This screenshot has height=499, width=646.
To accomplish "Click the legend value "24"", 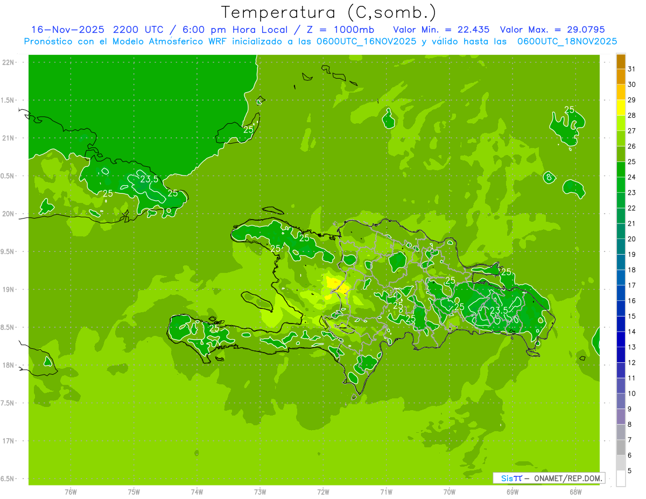I will pos(632,177).
